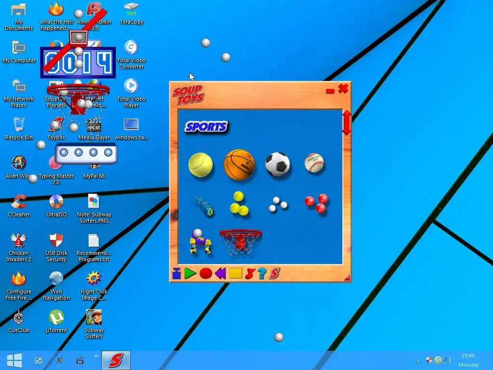Select the Recommend... Programs.txt file

pyautogui.click(x=94, y=248)
